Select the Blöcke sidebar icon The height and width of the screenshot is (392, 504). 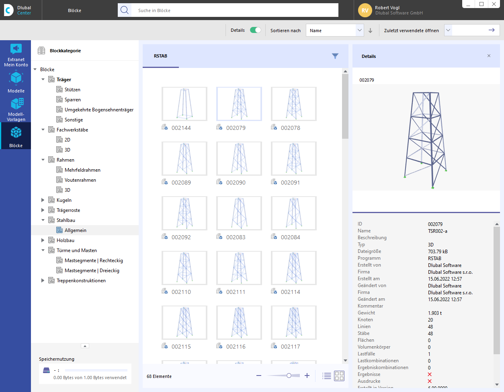click(x=16, y=136)
